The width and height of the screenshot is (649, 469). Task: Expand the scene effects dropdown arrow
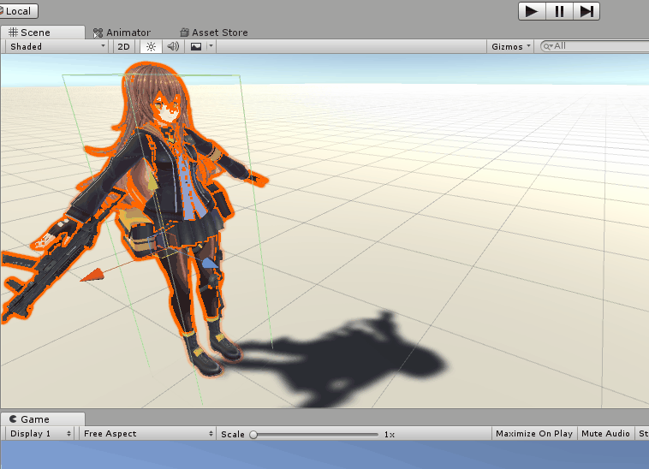pos(211,46)
